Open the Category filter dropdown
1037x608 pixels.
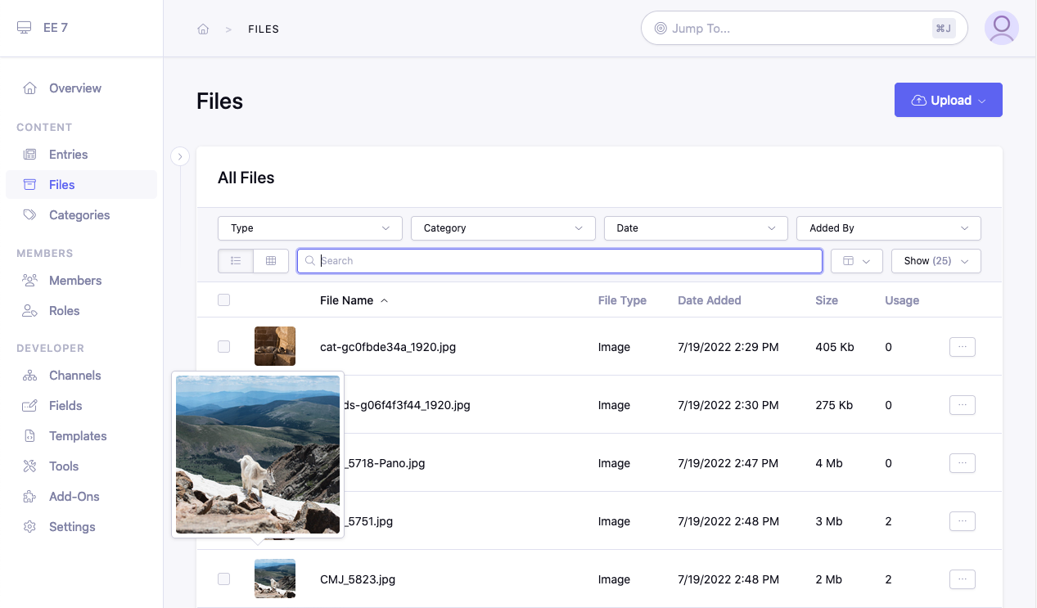503,228
